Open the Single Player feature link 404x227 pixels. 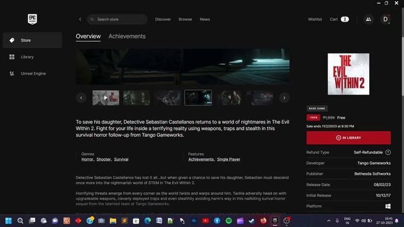point(229,160)
